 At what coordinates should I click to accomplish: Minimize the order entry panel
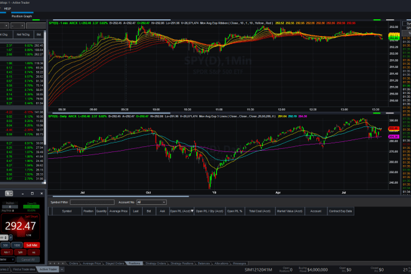(x=23, y=194)
